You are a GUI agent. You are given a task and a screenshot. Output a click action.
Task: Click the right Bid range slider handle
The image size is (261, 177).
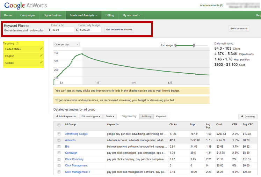tap(194, 45)
